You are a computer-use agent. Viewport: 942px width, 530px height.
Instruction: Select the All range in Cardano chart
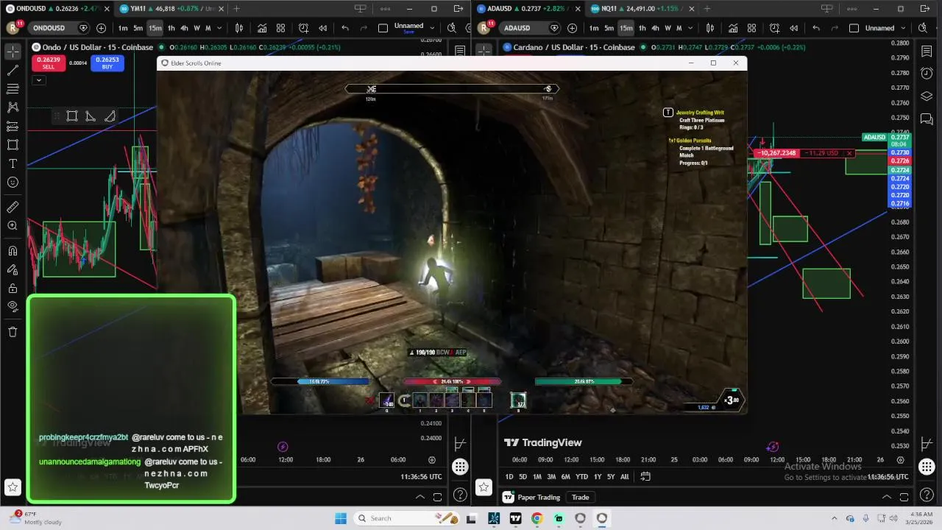click(624, 476)
